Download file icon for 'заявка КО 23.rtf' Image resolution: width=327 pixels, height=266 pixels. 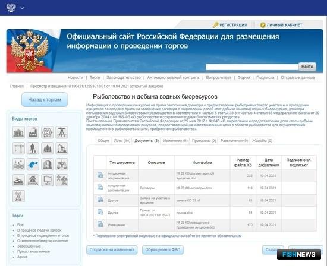pyautogui.click(x=100, y=199)
